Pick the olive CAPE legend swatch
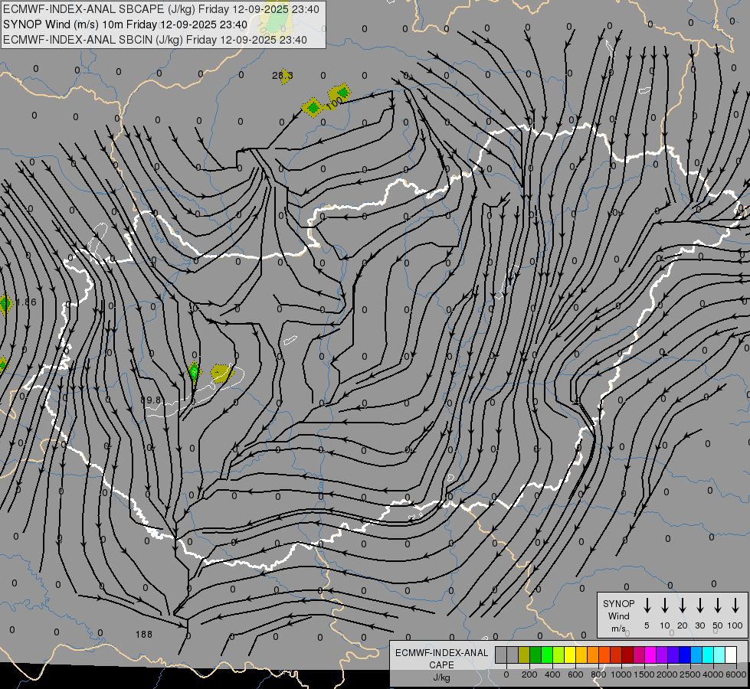The image size is (750, 689). 524,655
